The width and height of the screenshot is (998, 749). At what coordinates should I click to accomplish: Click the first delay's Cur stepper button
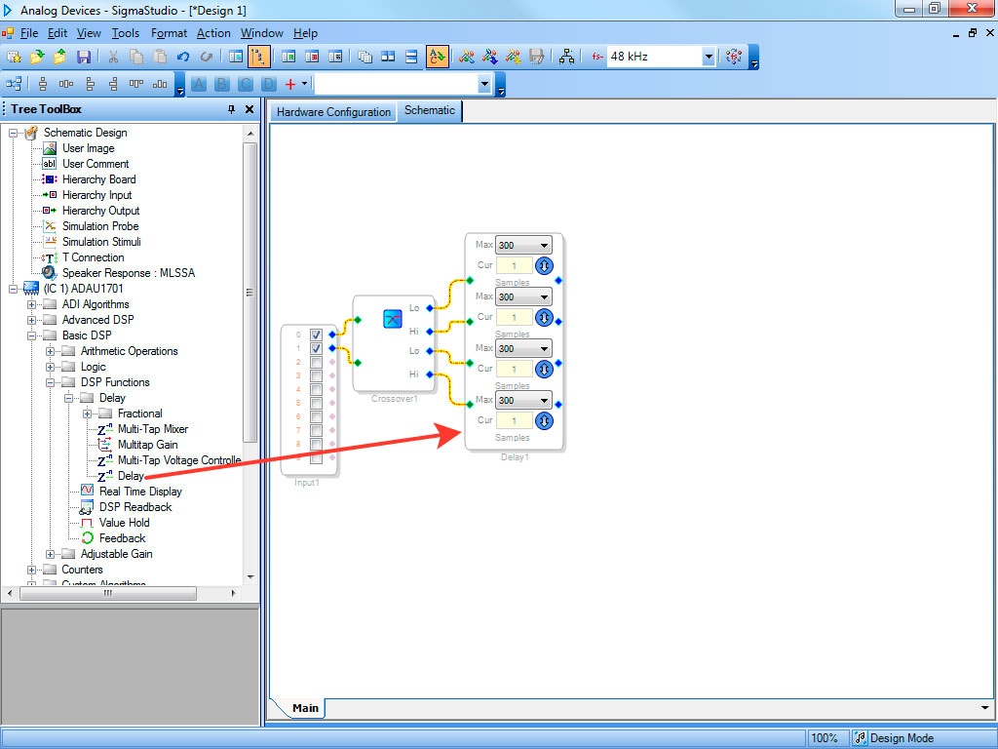(544, 265)
